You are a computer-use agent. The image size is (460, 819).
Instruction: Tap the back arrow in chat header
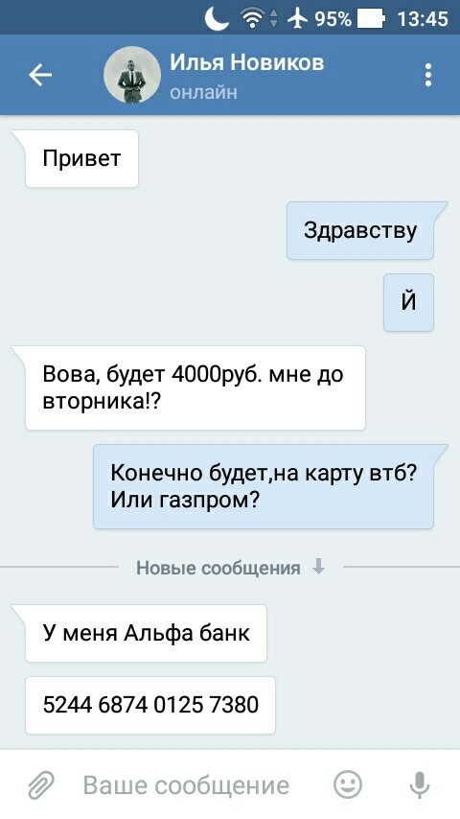pyautogui.click(x=40, y=75)
